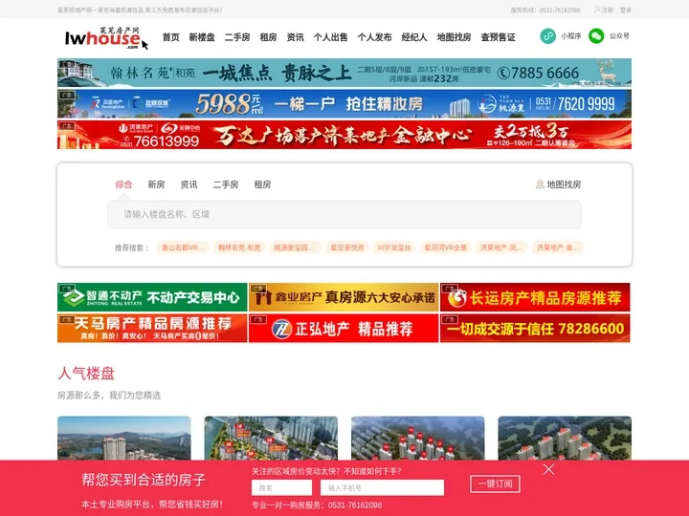Open 租房 in the top navigation
The image size is (689, 516).
pyautogui.click(x=268, y=37)
